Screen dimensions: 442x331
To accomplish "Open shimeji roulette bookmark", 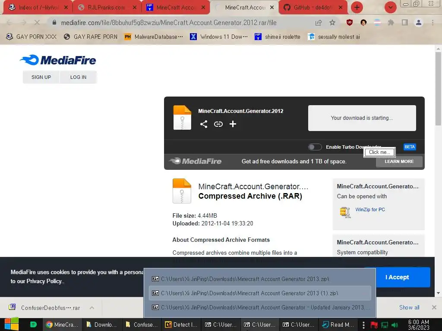I will 278,37.
